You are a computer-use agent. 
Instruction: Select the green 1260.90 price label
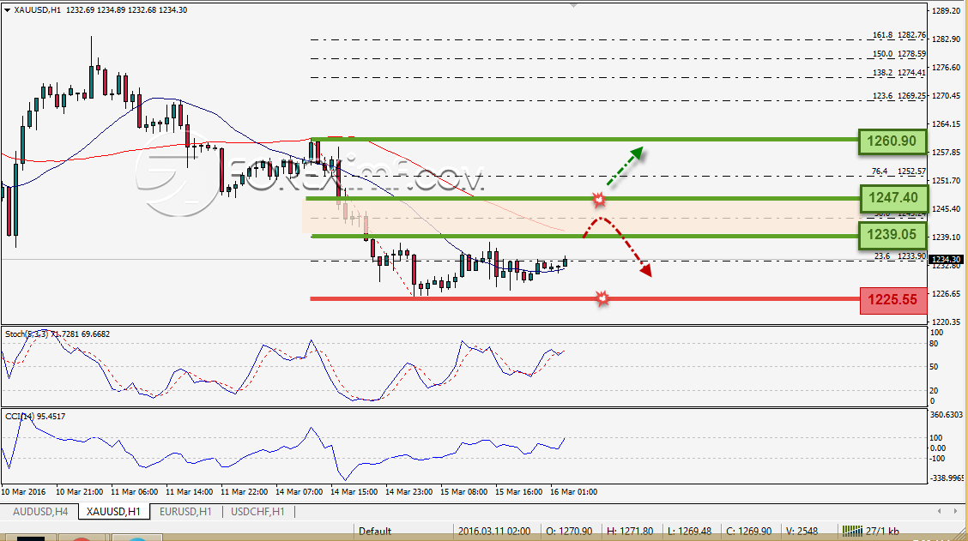(x=892, y=141)
